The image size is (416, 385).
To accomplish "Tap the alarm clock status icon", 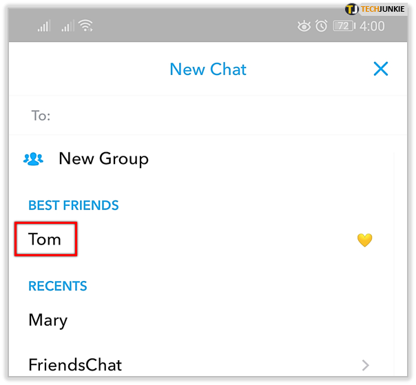I will [322, 26].
